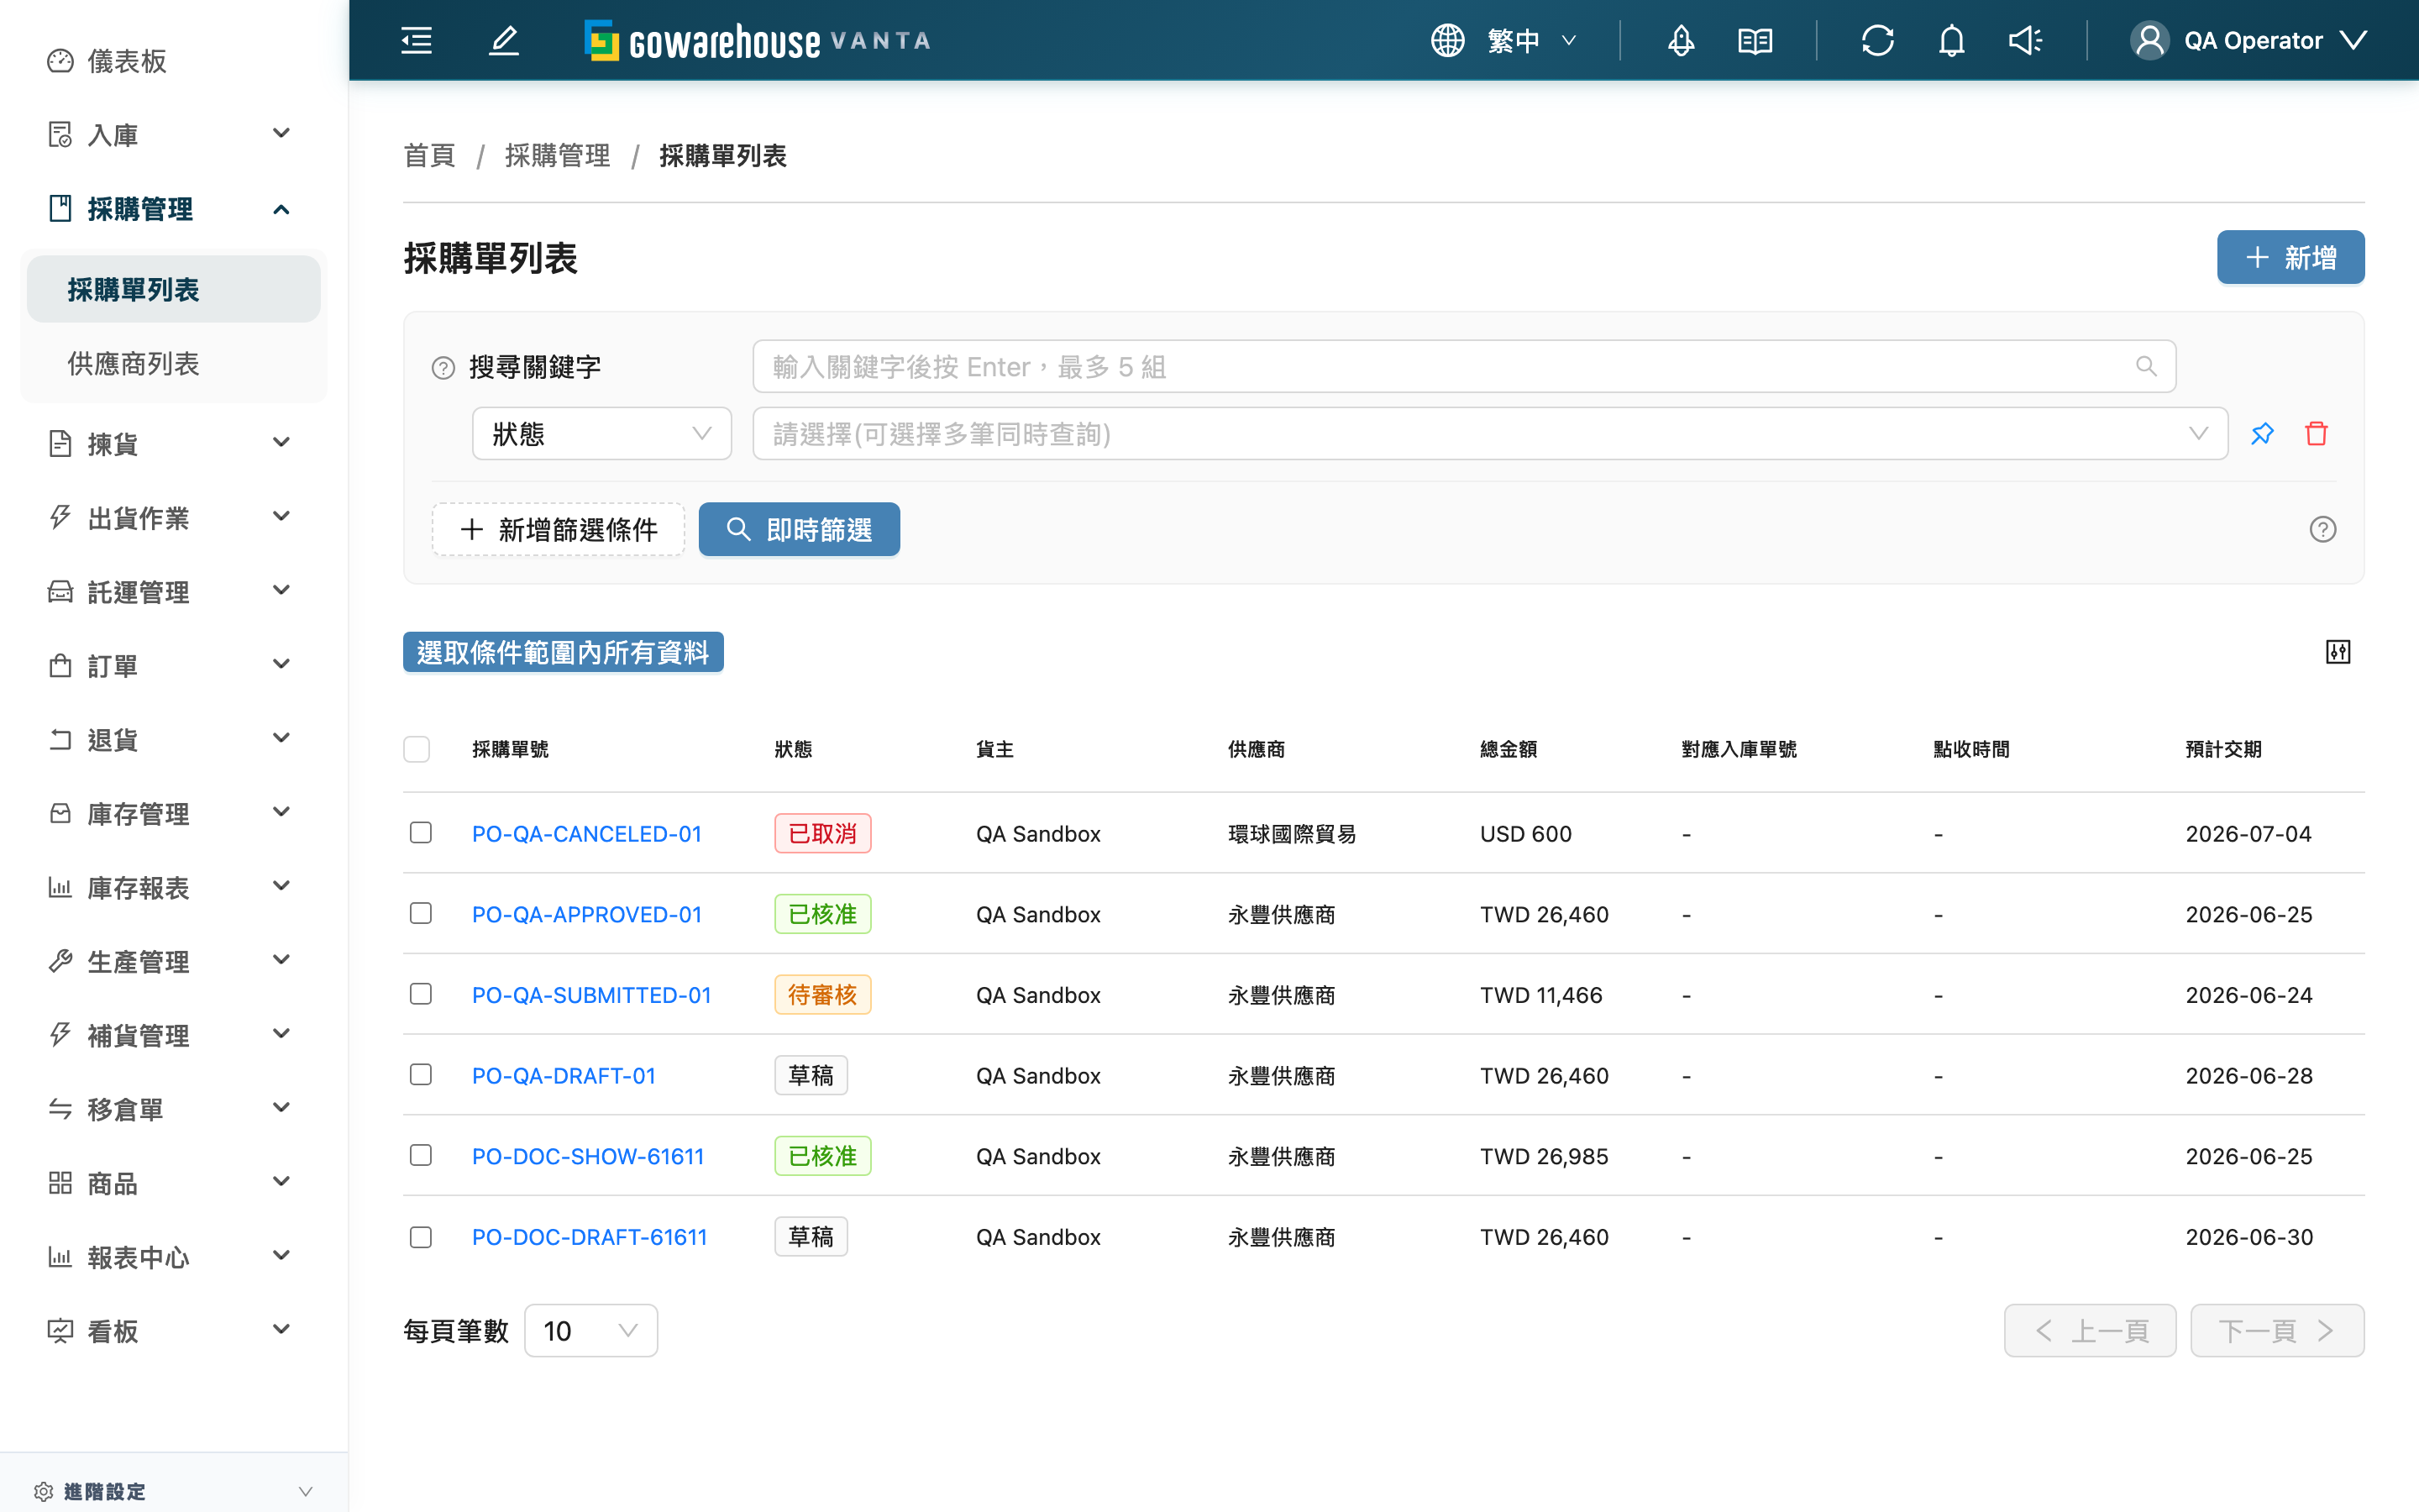The height and width of the screenshot is (1512, 2419).
Task: Check the PO-QA-DRAFT-01 row checkbox
Action: pyautogui.click(x=421, y=1075)
